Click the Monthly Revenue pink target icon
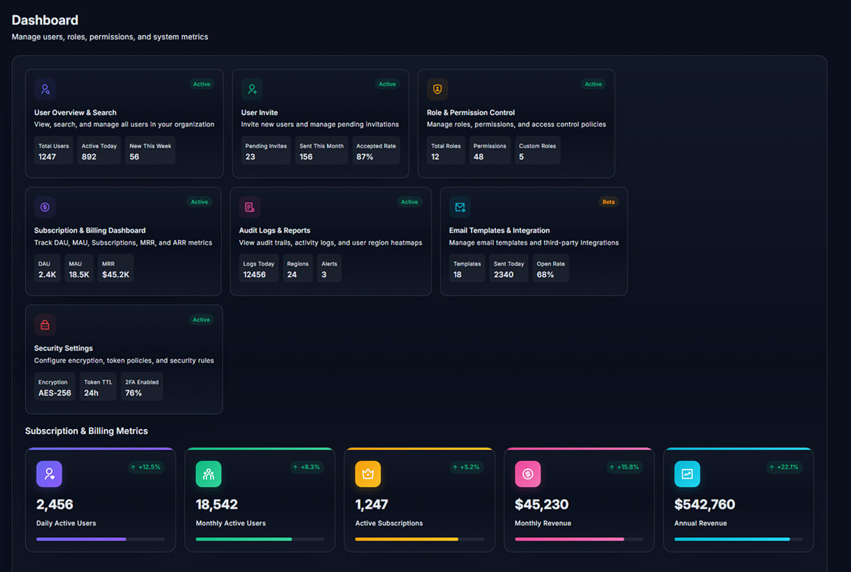Screen dimensions: 851x572 (527, 474)
